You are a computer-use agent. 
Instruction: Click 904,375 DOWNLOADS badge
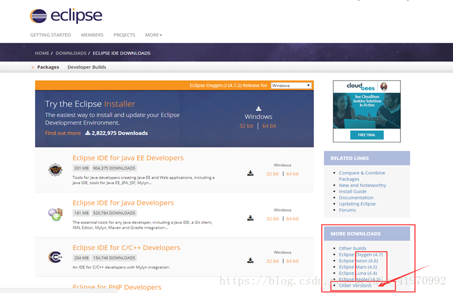[x=114, y=168]
